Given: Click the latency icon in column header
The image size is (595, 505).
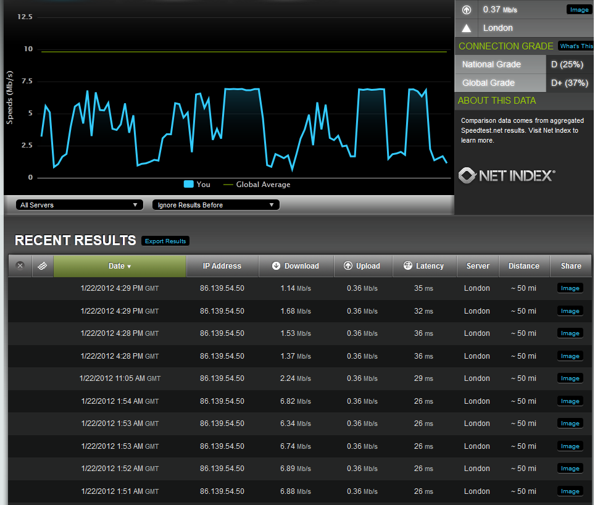Looking at the screenshot, I should (x=407, y=266).
